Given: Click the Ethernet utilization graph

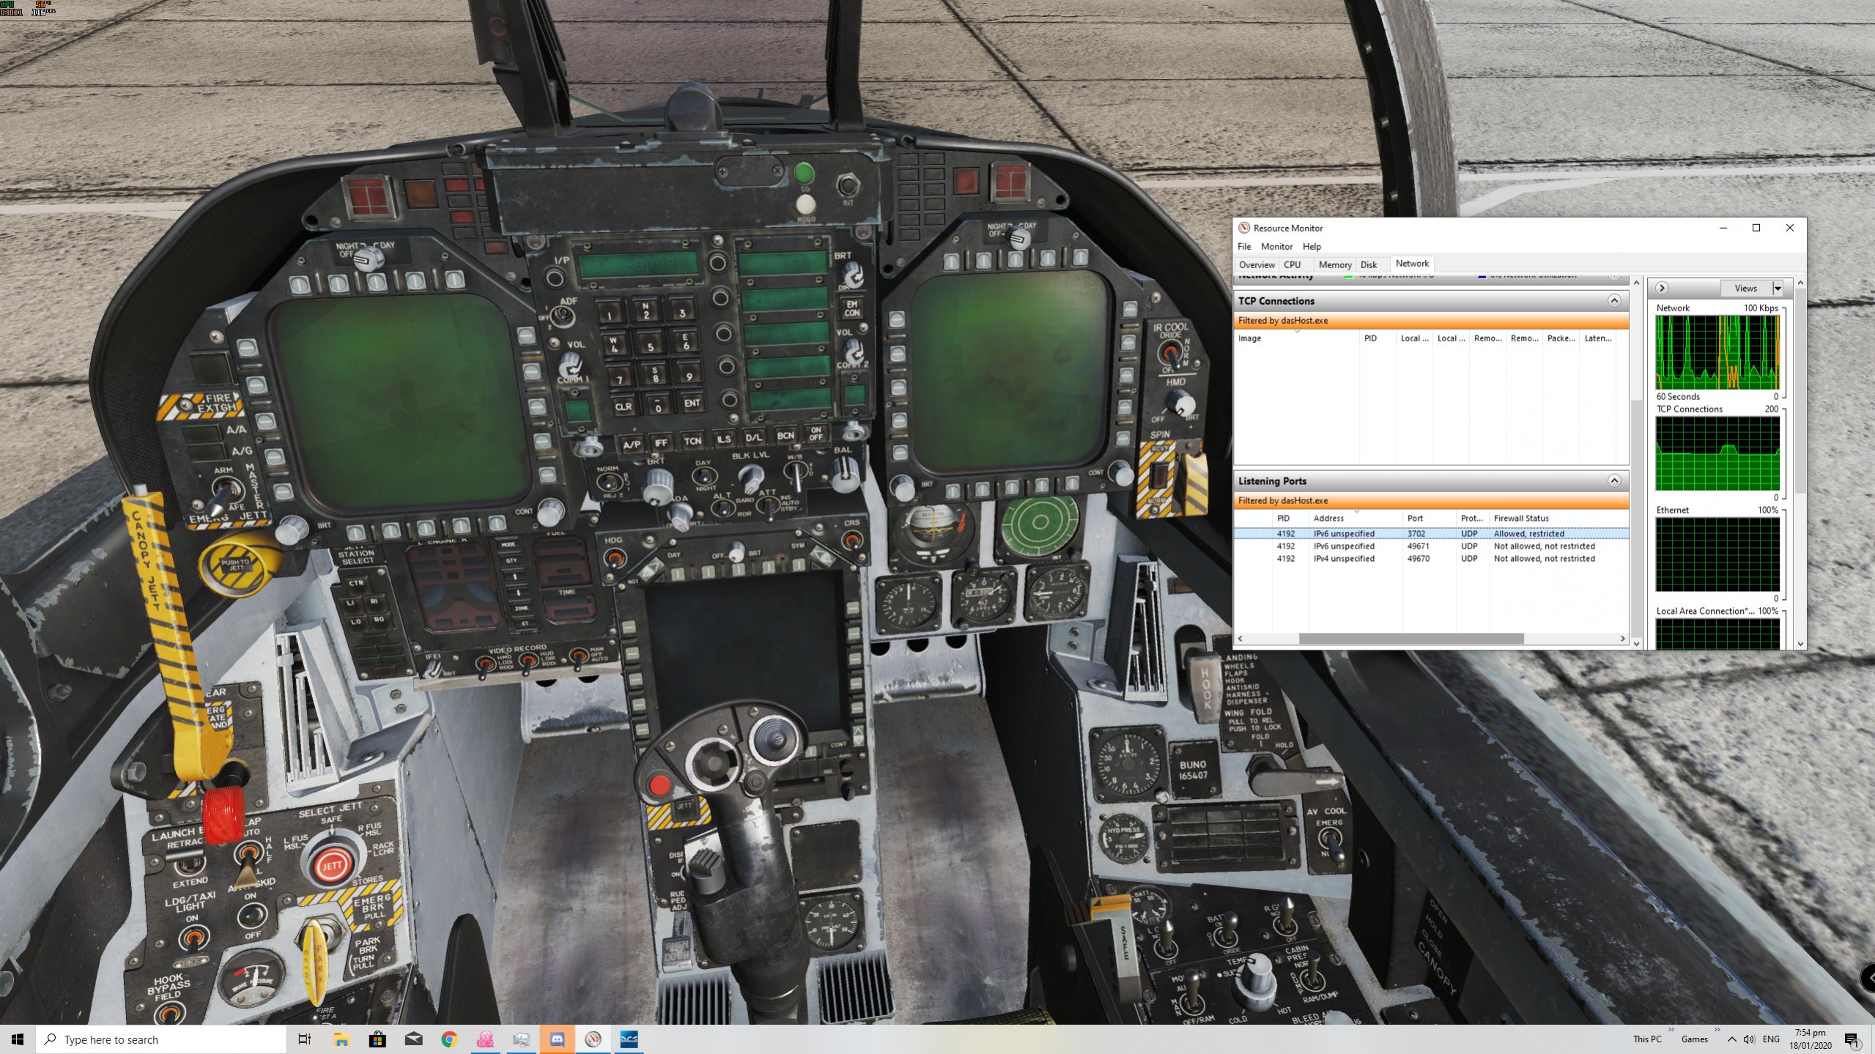Looking at the screenshot, I should tap(1717, 554).
